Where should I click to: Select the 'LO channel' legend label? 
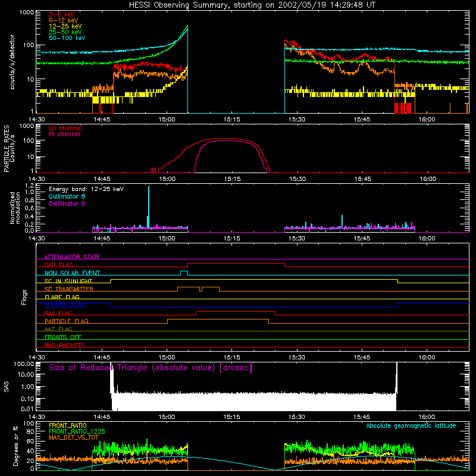point(65,128)
